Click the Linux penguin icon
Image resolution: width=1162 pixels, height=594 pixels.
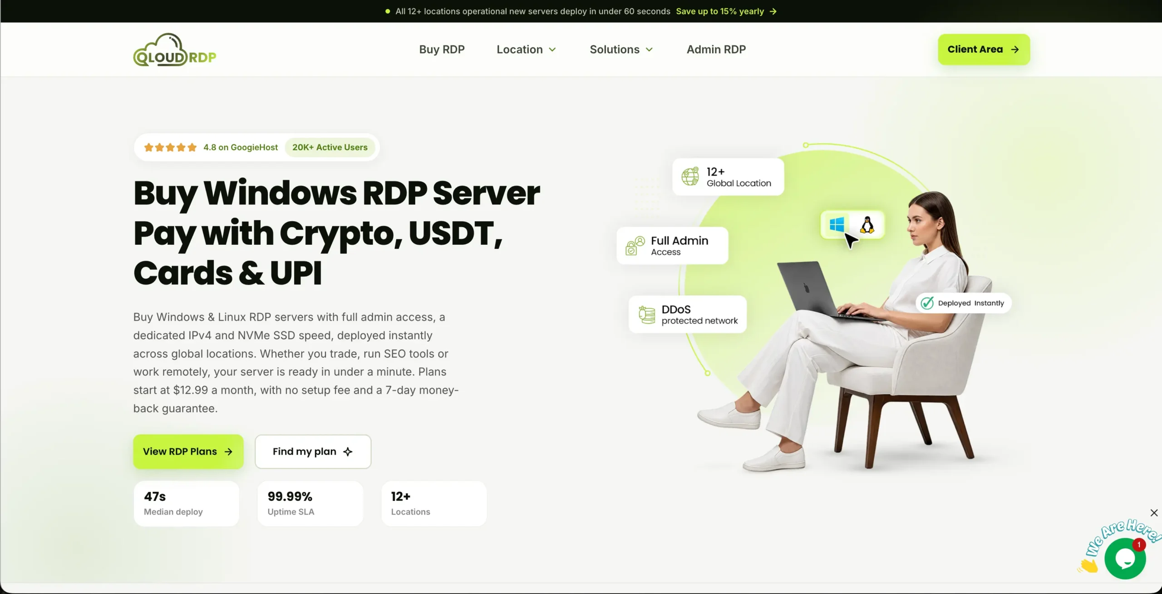[867, 225]
